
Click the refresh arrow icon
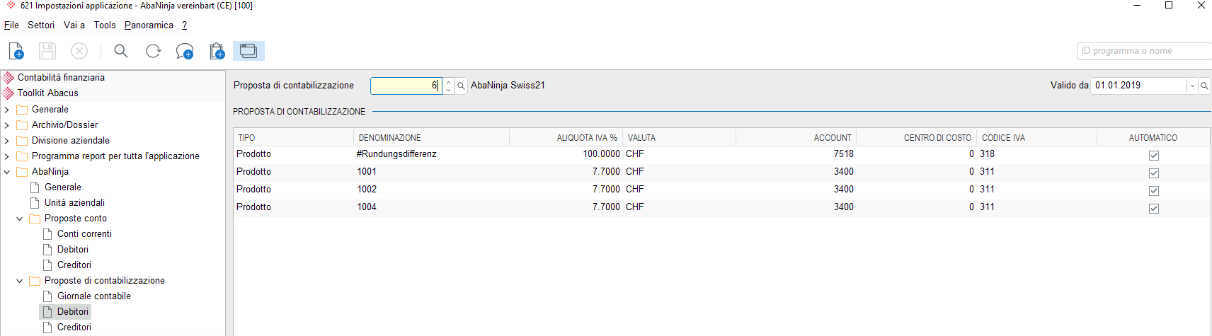tap(153, 51)
